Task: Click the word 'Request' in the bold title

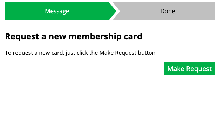Action: (22, 37)
